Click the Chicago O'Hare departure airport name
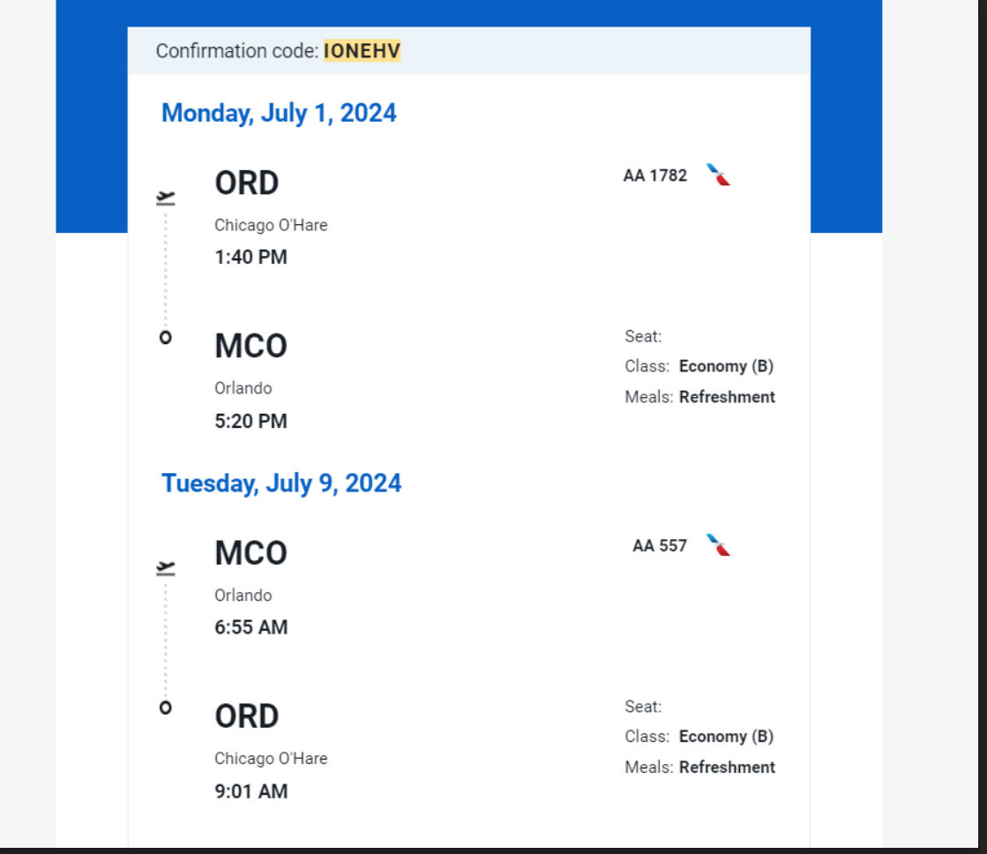This screenshot has height=854, width=987. tap(271, 225)
